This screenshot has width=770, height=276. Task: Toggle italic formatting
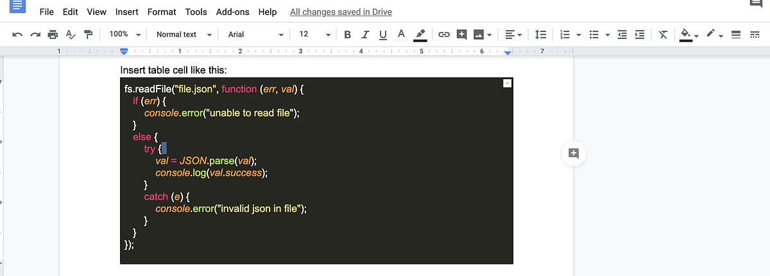(x=365, y=35)
